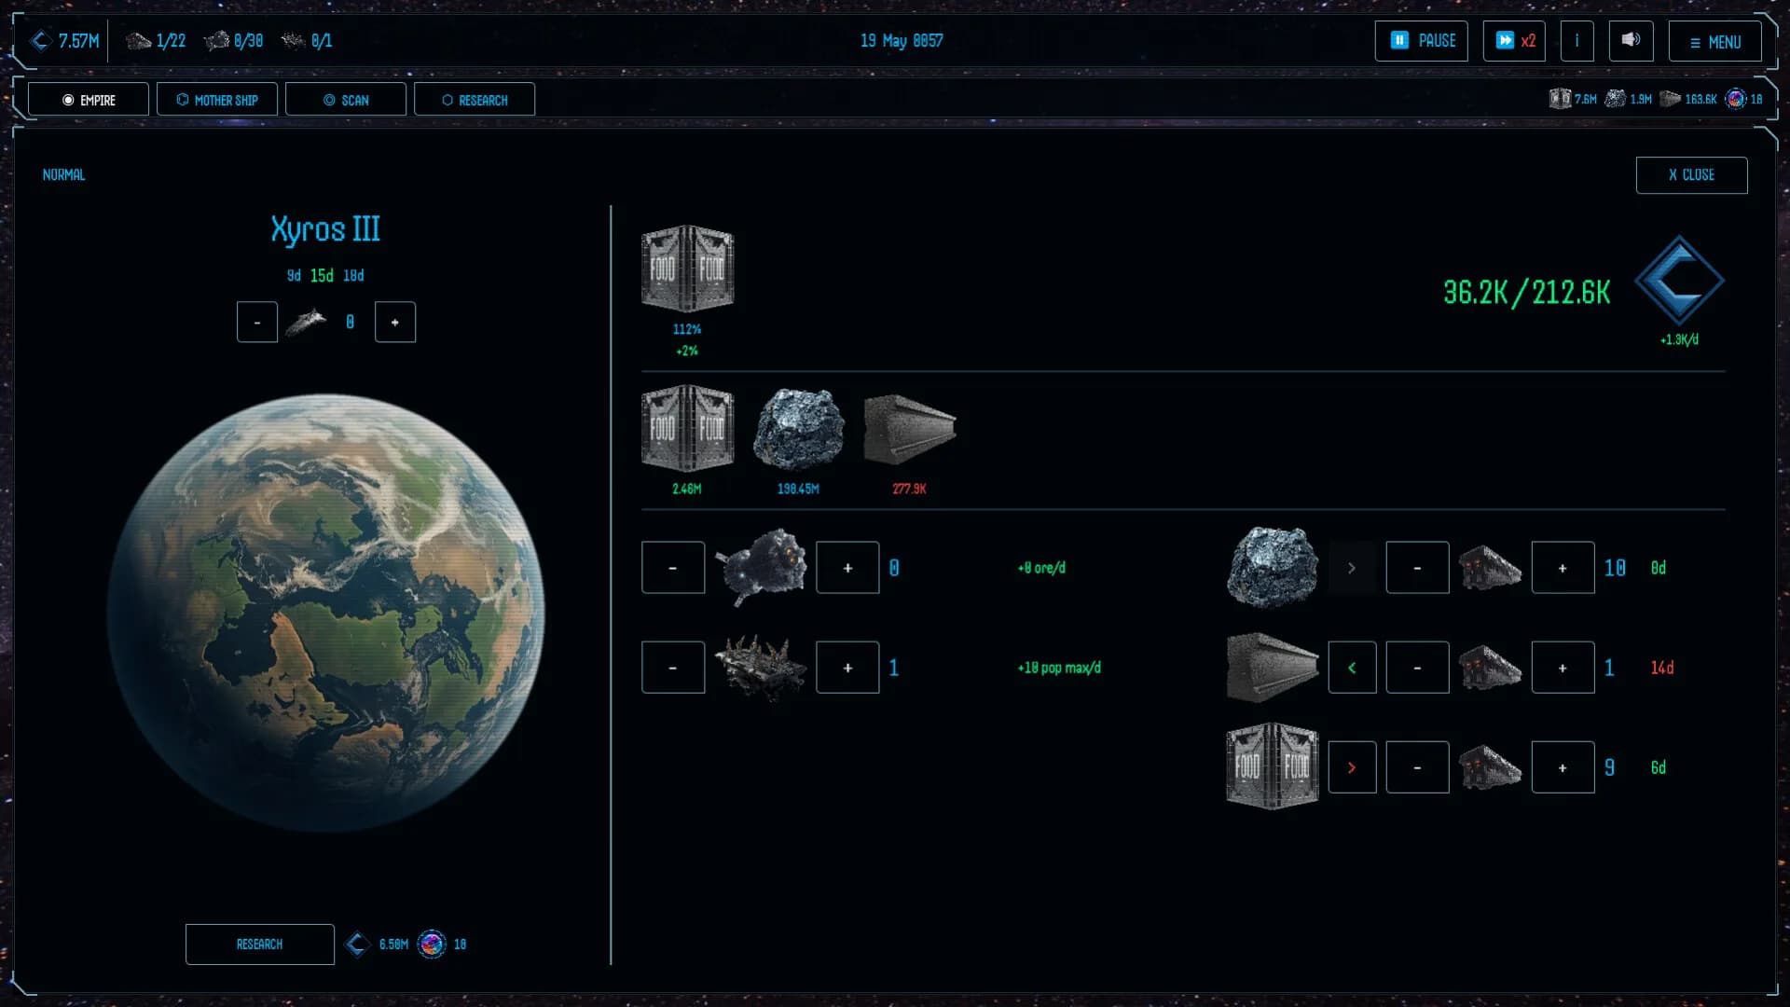
Task: Click the ship icon under Xyros III
Action: (x=306, y=323)
